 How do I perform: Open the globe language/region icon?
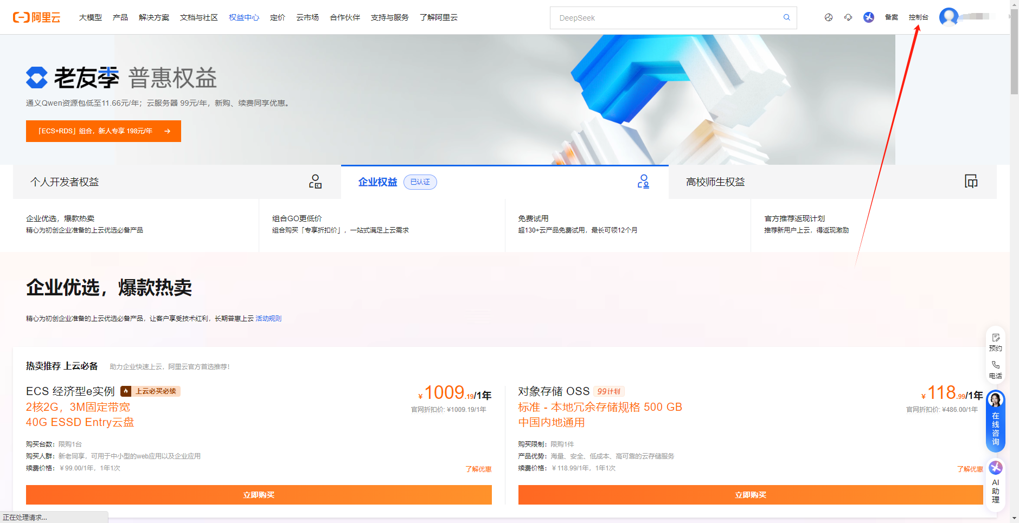[x=829, y=17]
